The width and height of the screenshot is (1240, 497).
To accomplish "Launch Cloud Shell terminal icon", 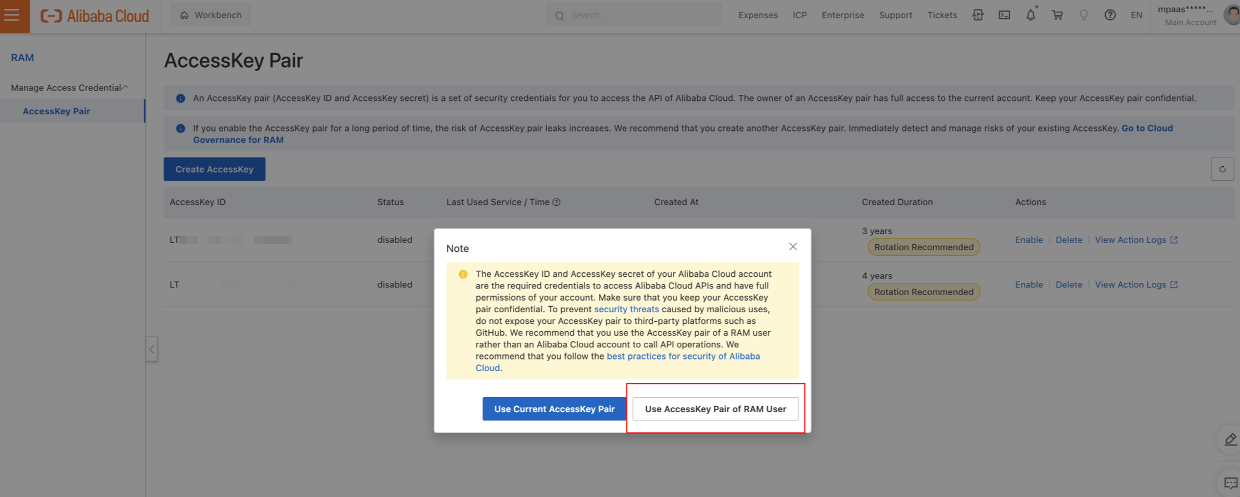I will pos(1004,16).
